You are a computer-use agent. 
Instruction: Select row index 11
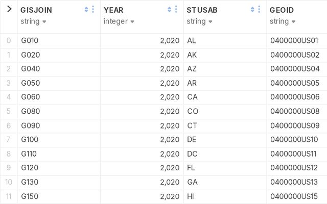coord(9,196)
